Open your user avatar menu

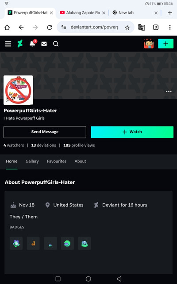click(149, 43)
